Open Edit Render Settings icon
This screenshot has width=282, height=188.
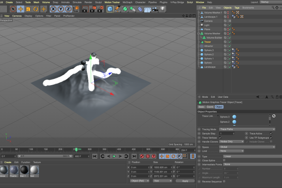(101, 9)
